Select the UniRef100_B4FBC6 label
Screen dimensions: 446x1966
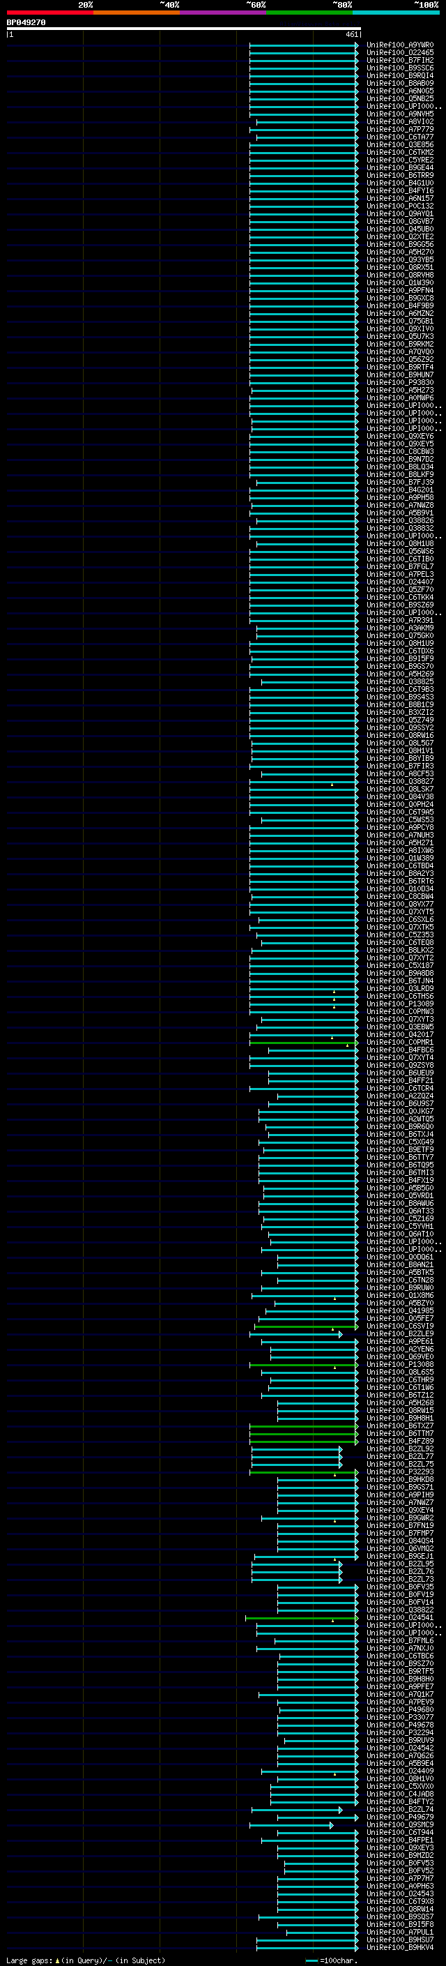(399, 1050)
